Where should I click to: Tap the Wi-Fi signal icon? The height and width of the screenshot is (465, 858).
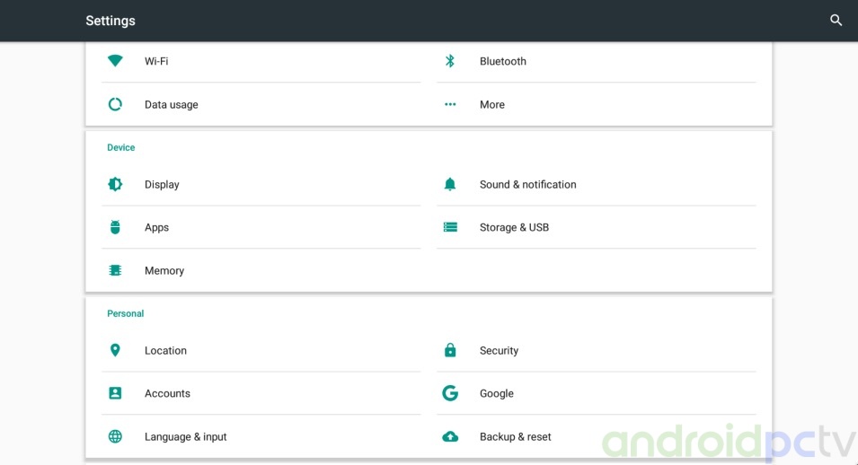click(115, 61)
